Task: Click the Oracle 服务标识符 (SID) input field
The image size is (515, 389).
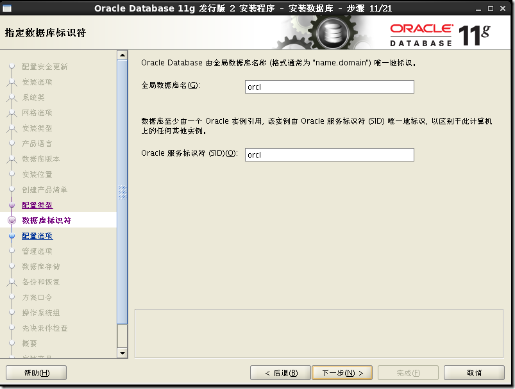Action: click(x=330, y=154)
